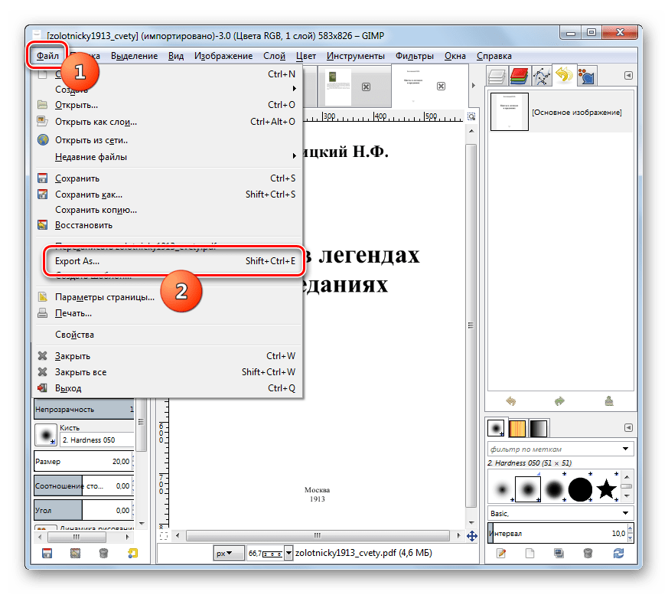Click the 2. Hardness 050 brush name field
Image resolution: width=668 pixels, height=595 pixels.
pyautogui.click(x=97, y=440)
